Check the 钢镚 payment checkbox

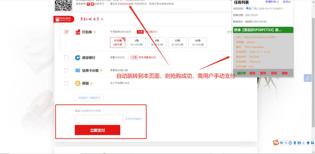coord(66,83)
